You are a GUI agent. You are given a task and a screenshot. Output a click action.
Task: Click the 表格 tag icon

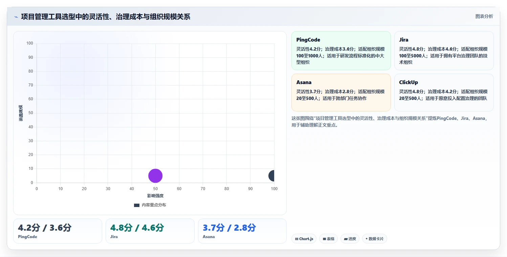pyautogui.click(x=324, y=239)
